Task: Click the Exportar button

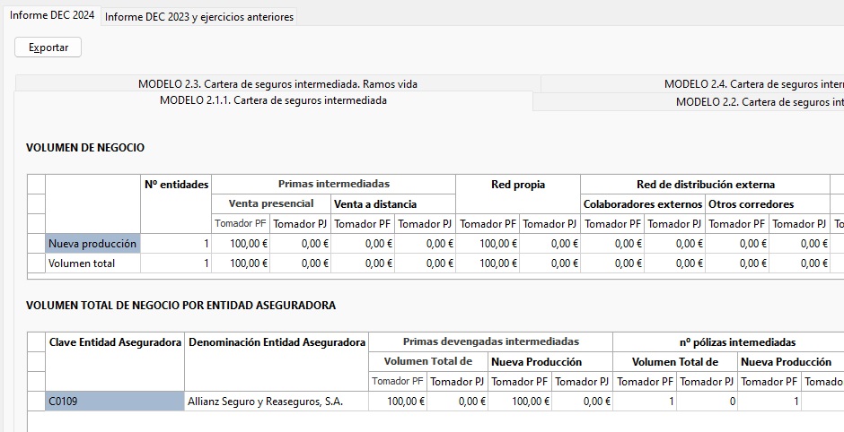Action: click(x=48, y=48)
